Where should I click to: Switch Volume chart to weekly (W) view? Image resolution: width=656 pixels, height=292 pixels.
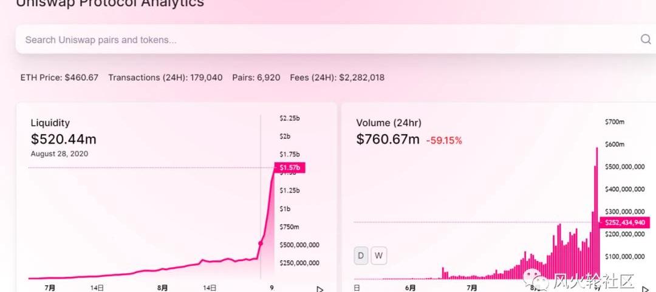(378, 256)
